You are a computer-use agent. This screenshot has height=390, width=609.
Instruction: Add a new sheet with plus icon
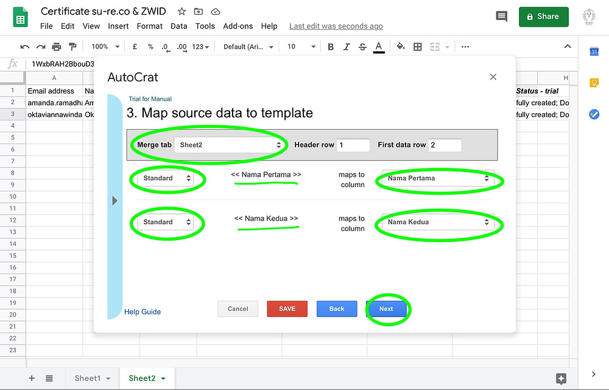click(32, 378)
